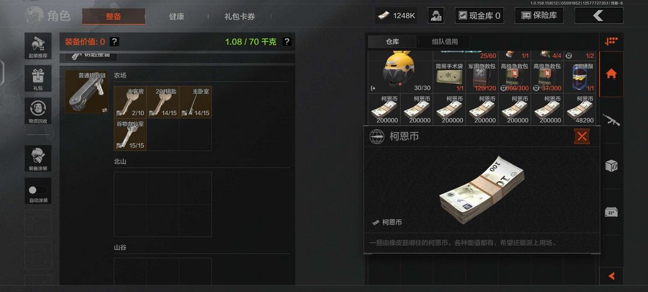Click the 现金库 0 button
The height and width of the screenshot is (292, 648).
coord(480,16)
